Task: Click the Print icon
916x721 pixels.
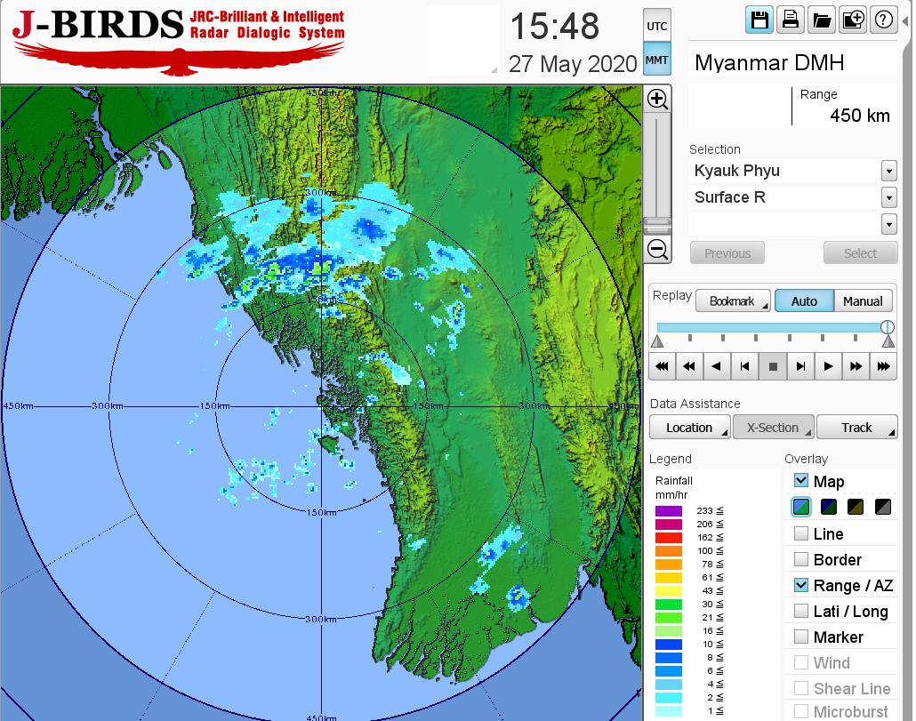Action: point(790,20)
